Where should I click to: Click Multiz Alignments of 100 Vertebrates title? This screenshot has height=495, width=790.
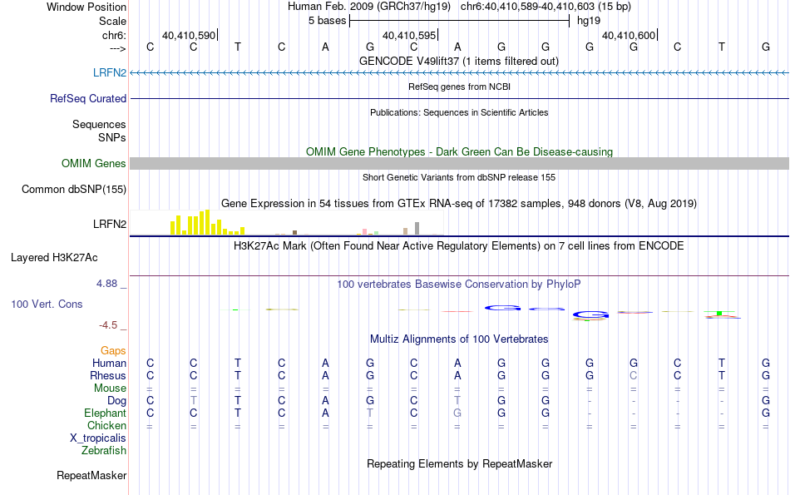click(459, 339)
